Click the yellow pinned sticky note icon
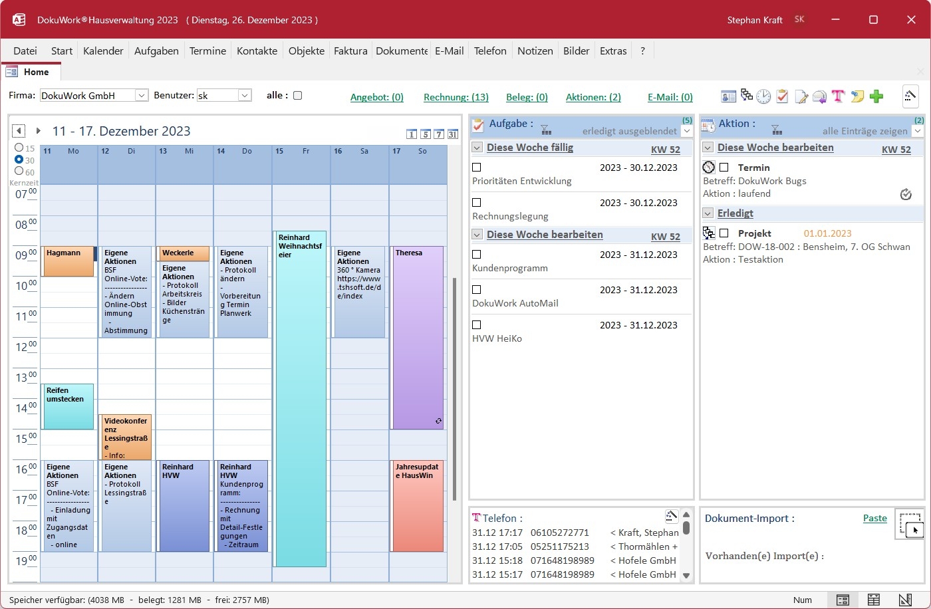This screenshot has width=931, height=609. click(857, 96)
